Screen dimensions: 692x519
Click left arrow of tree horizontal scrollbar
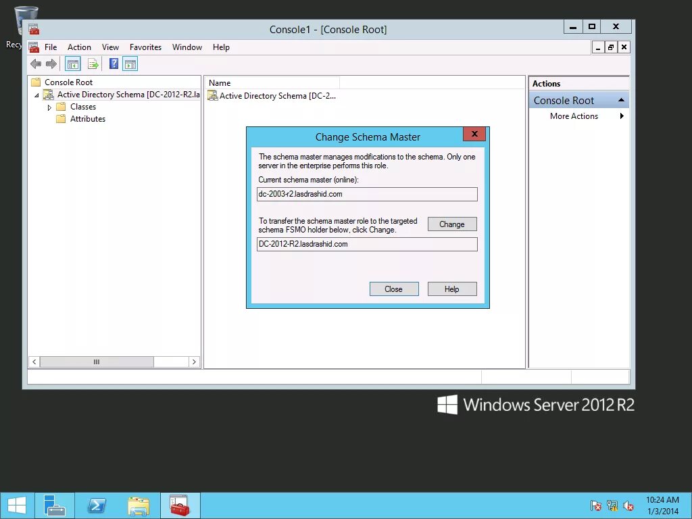(x=34, y=362)
